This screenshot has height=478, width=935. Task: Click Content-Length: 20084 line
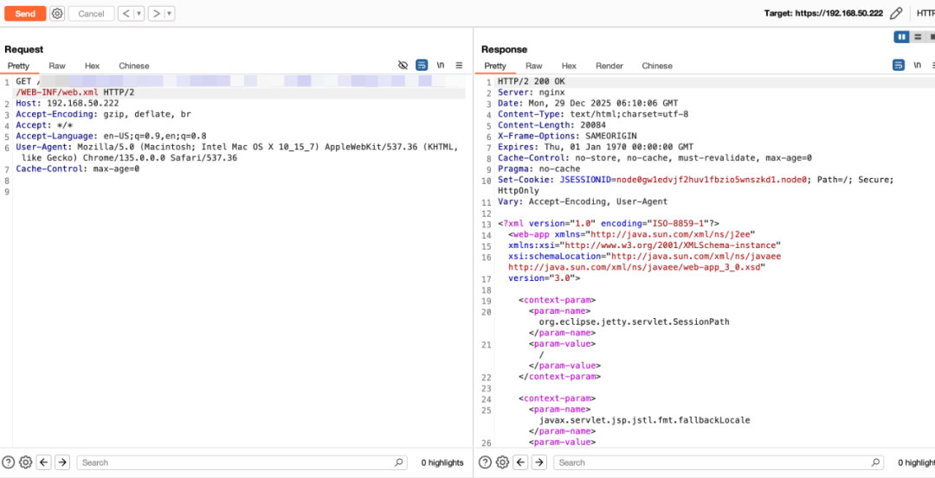click(551, 125)
